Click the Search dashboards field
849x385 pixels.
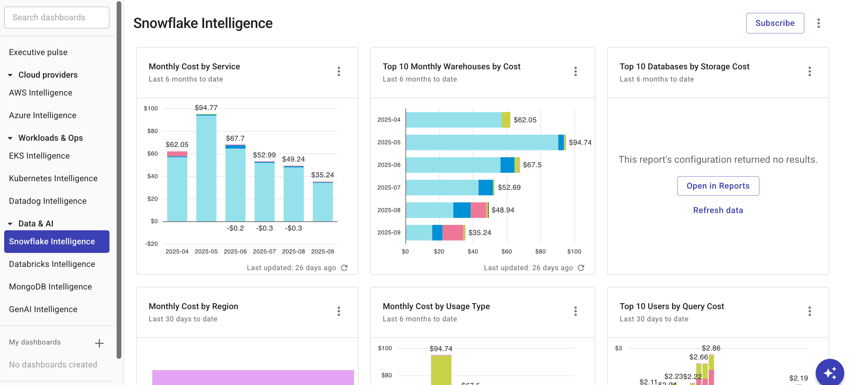[x=56, y=18]
